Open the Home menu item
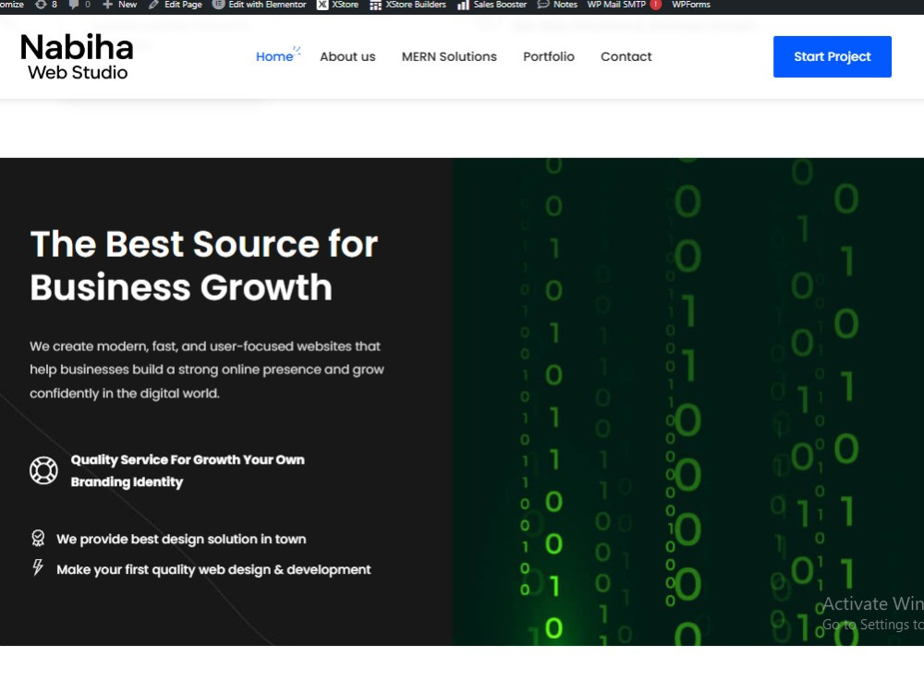This screenshot has height=693, width=924. point(274,56)
